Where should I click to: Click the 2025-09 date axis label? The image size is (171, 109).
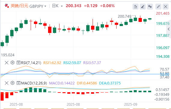(131, 105)
